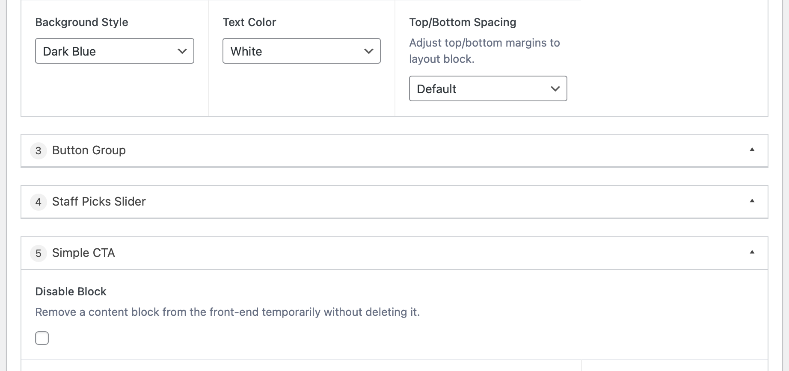
Task: Enable the Disable Block checkbox
Action: point(42,338)
